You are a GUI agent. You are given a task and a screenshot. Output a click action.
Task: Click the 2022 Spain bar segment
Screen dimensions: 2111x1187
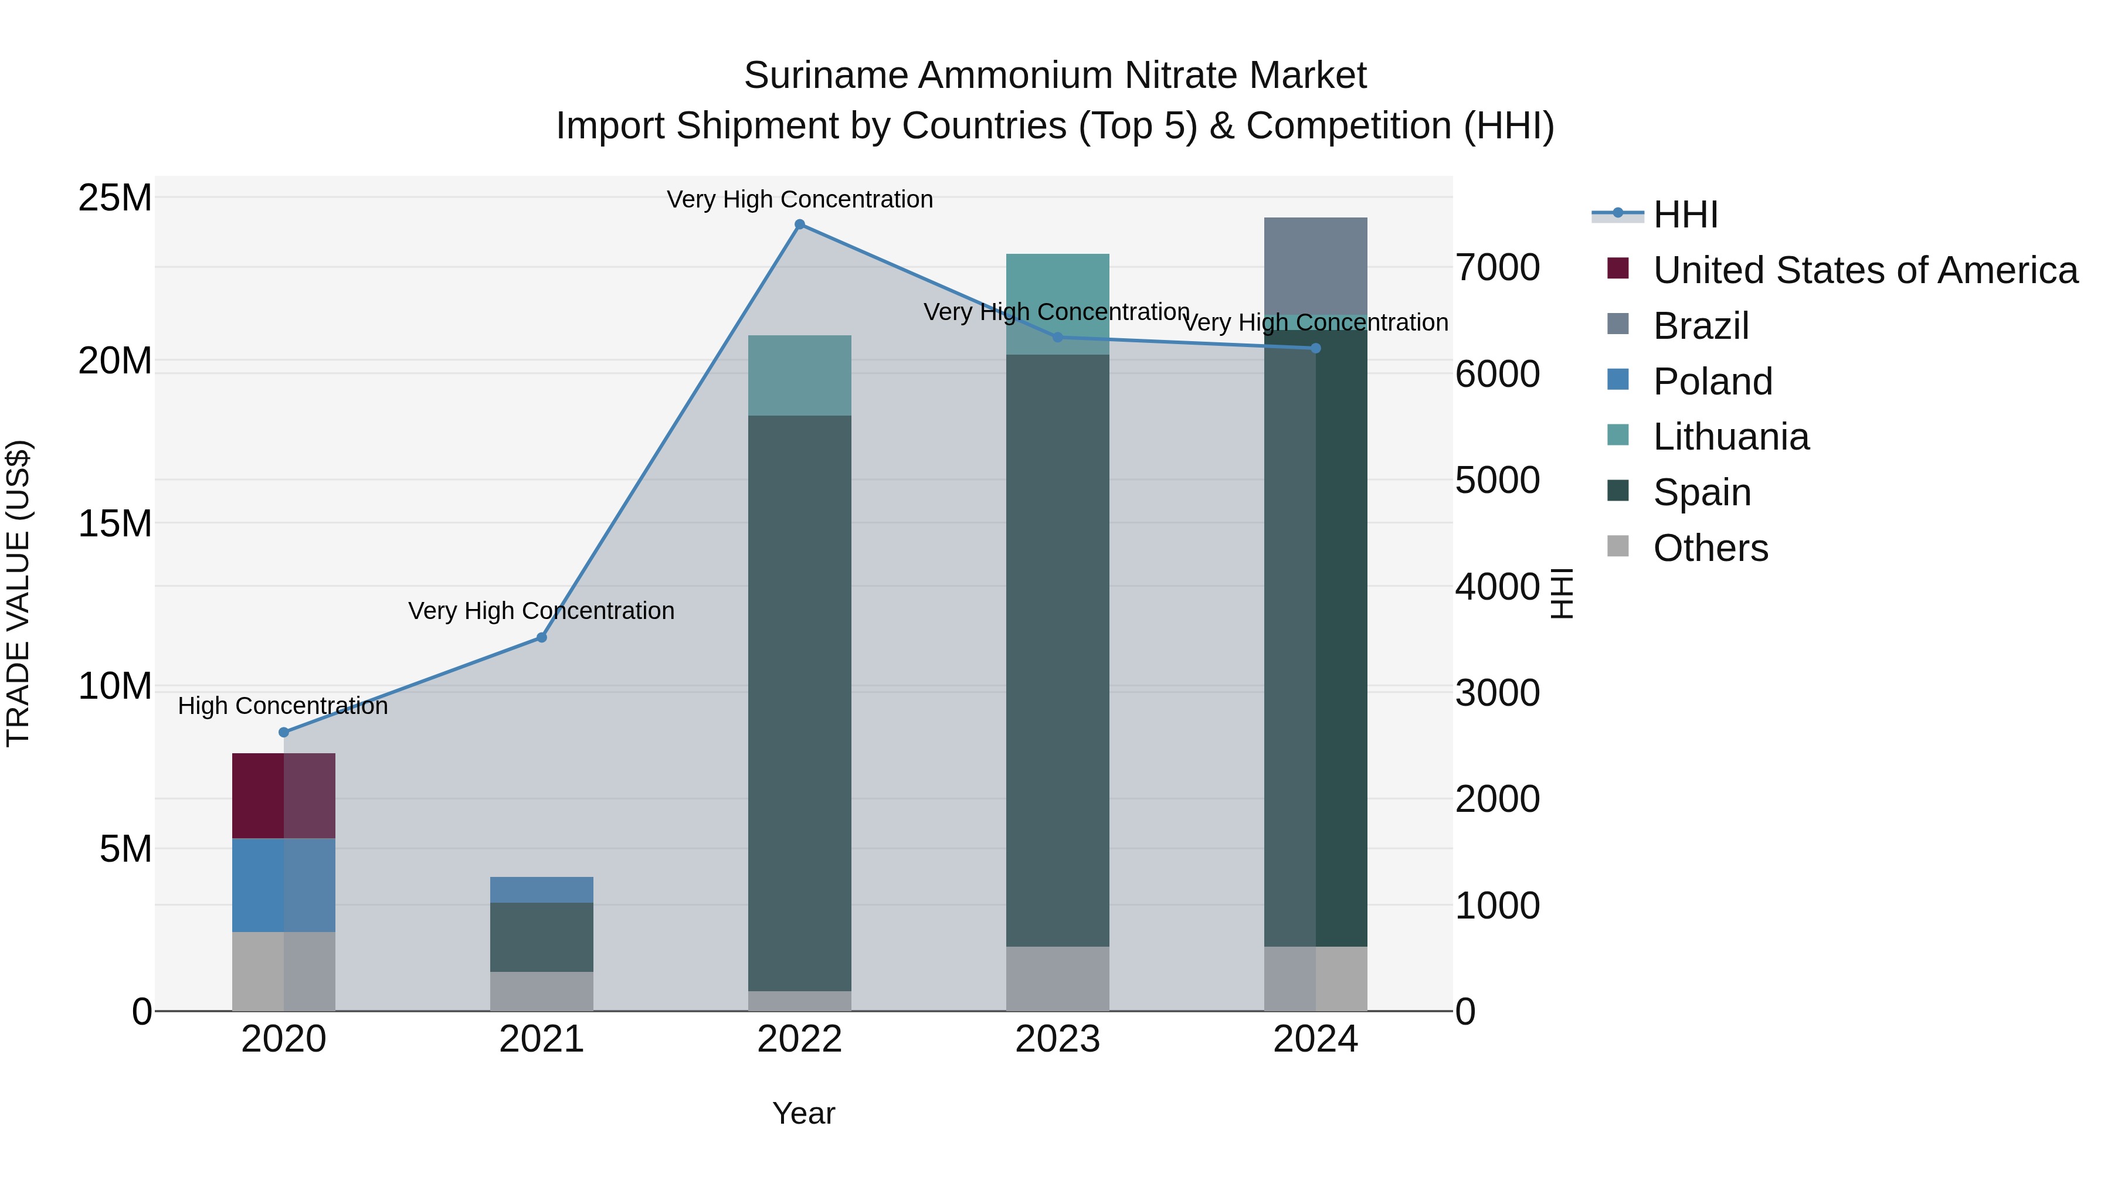click(x=800, y=703)
